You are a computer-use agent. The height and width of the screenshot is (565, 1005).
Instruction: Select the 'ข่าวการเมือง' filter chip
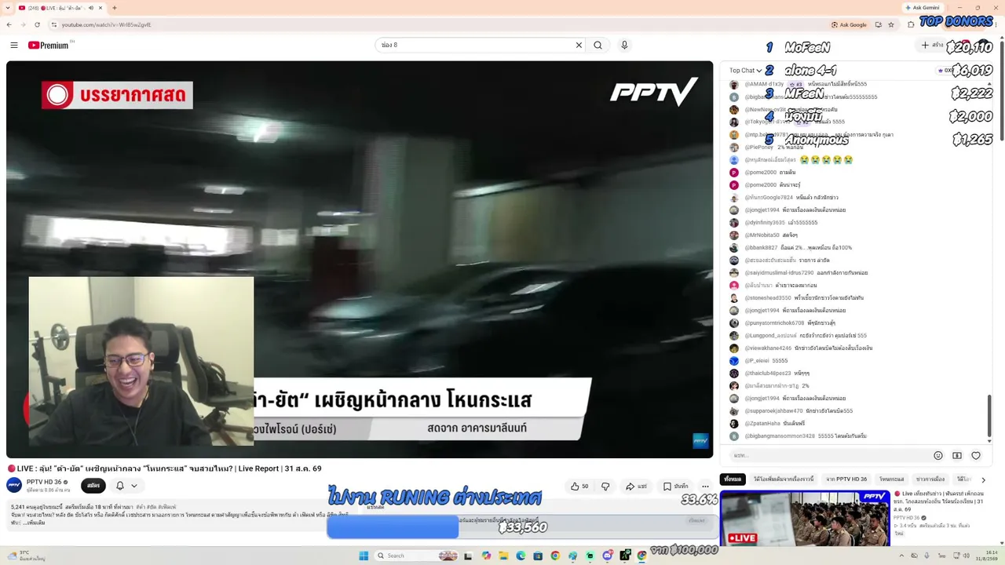(930, 479)
